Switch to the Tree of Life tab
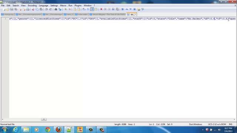 click(107, 14)
